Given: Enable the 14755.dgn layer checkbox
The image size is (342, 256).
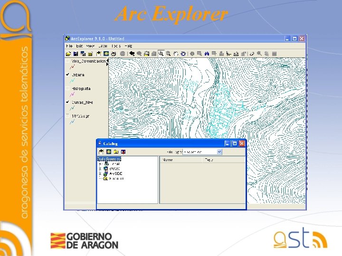Looking at the screenshot, I should coord(67,116).
